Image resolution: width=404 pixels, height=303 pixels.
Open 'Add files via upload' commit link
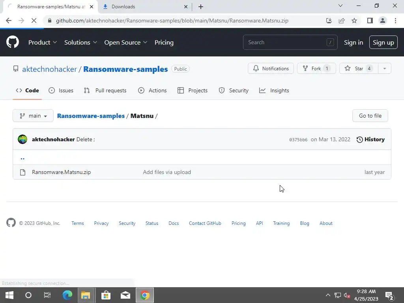click(167, 172)
